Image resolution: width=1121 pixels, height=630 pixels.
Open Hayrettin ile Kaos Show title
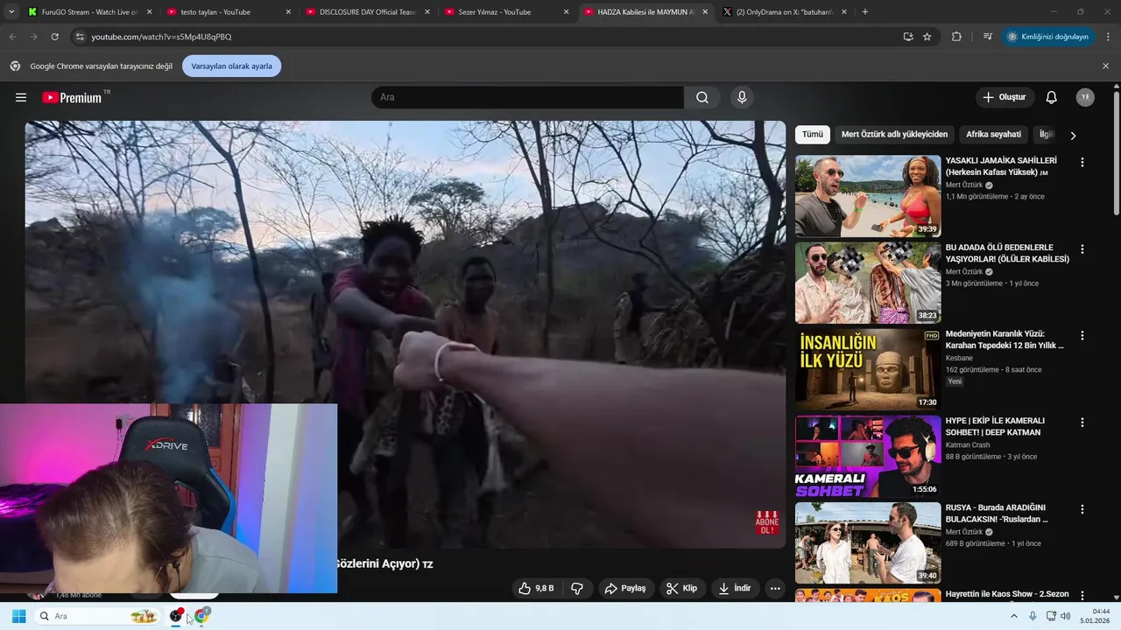click(1007, 594)
